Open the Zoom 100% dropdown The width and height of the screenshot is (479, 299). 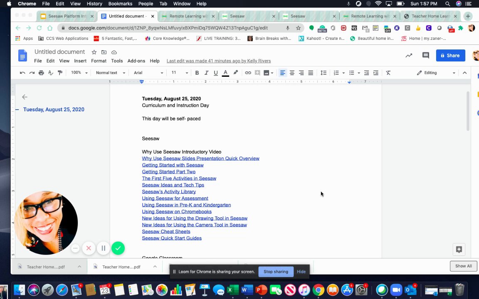79,73
